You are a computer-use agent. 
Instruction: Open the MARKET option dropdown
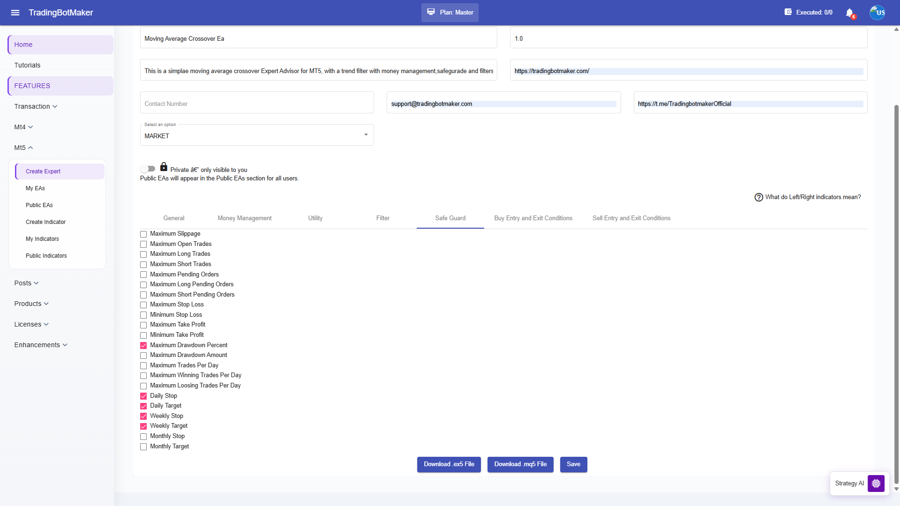tap(257, 135)
